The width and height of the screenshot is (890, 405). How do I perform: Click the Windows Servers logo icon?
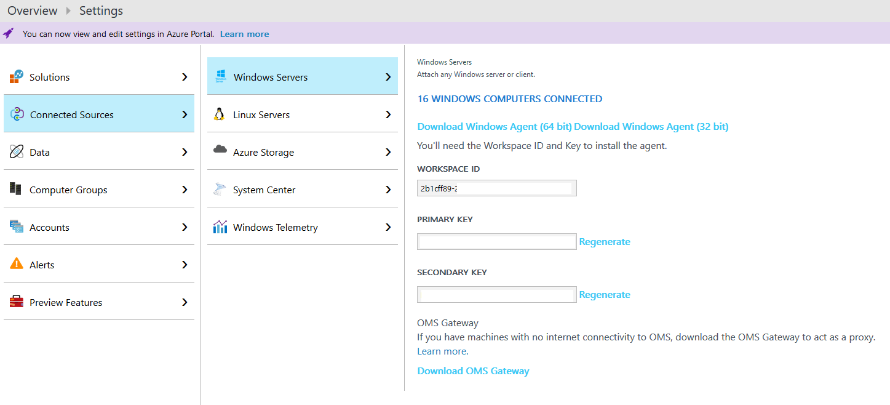[220, 77]
